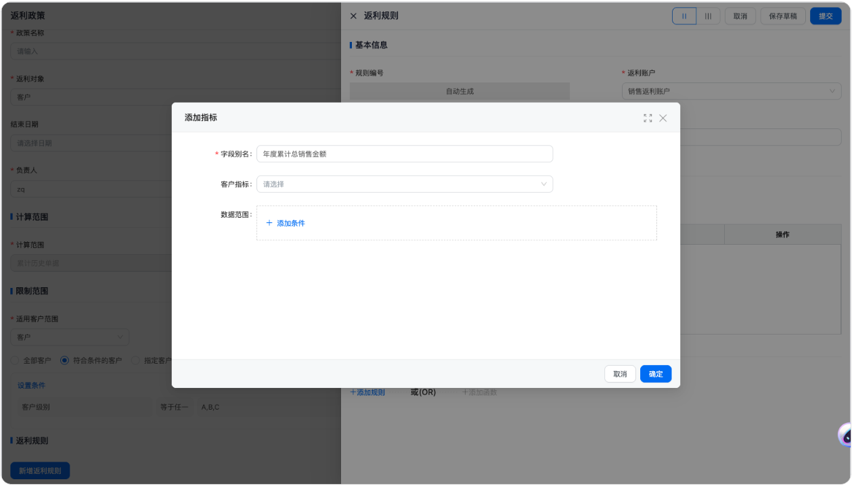Switch to three-column layout icon

[x=708, y=16]
